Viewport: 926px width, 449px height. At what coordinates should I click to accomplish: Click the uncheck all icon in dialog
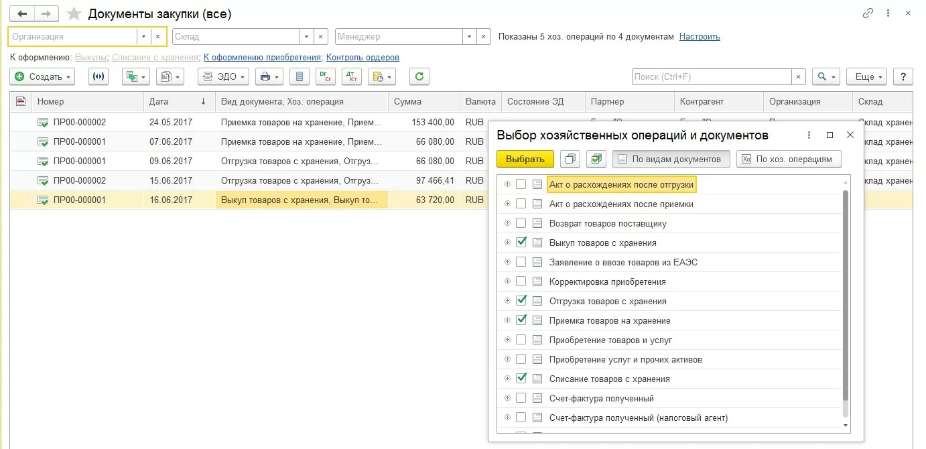[x=570, y=159]
